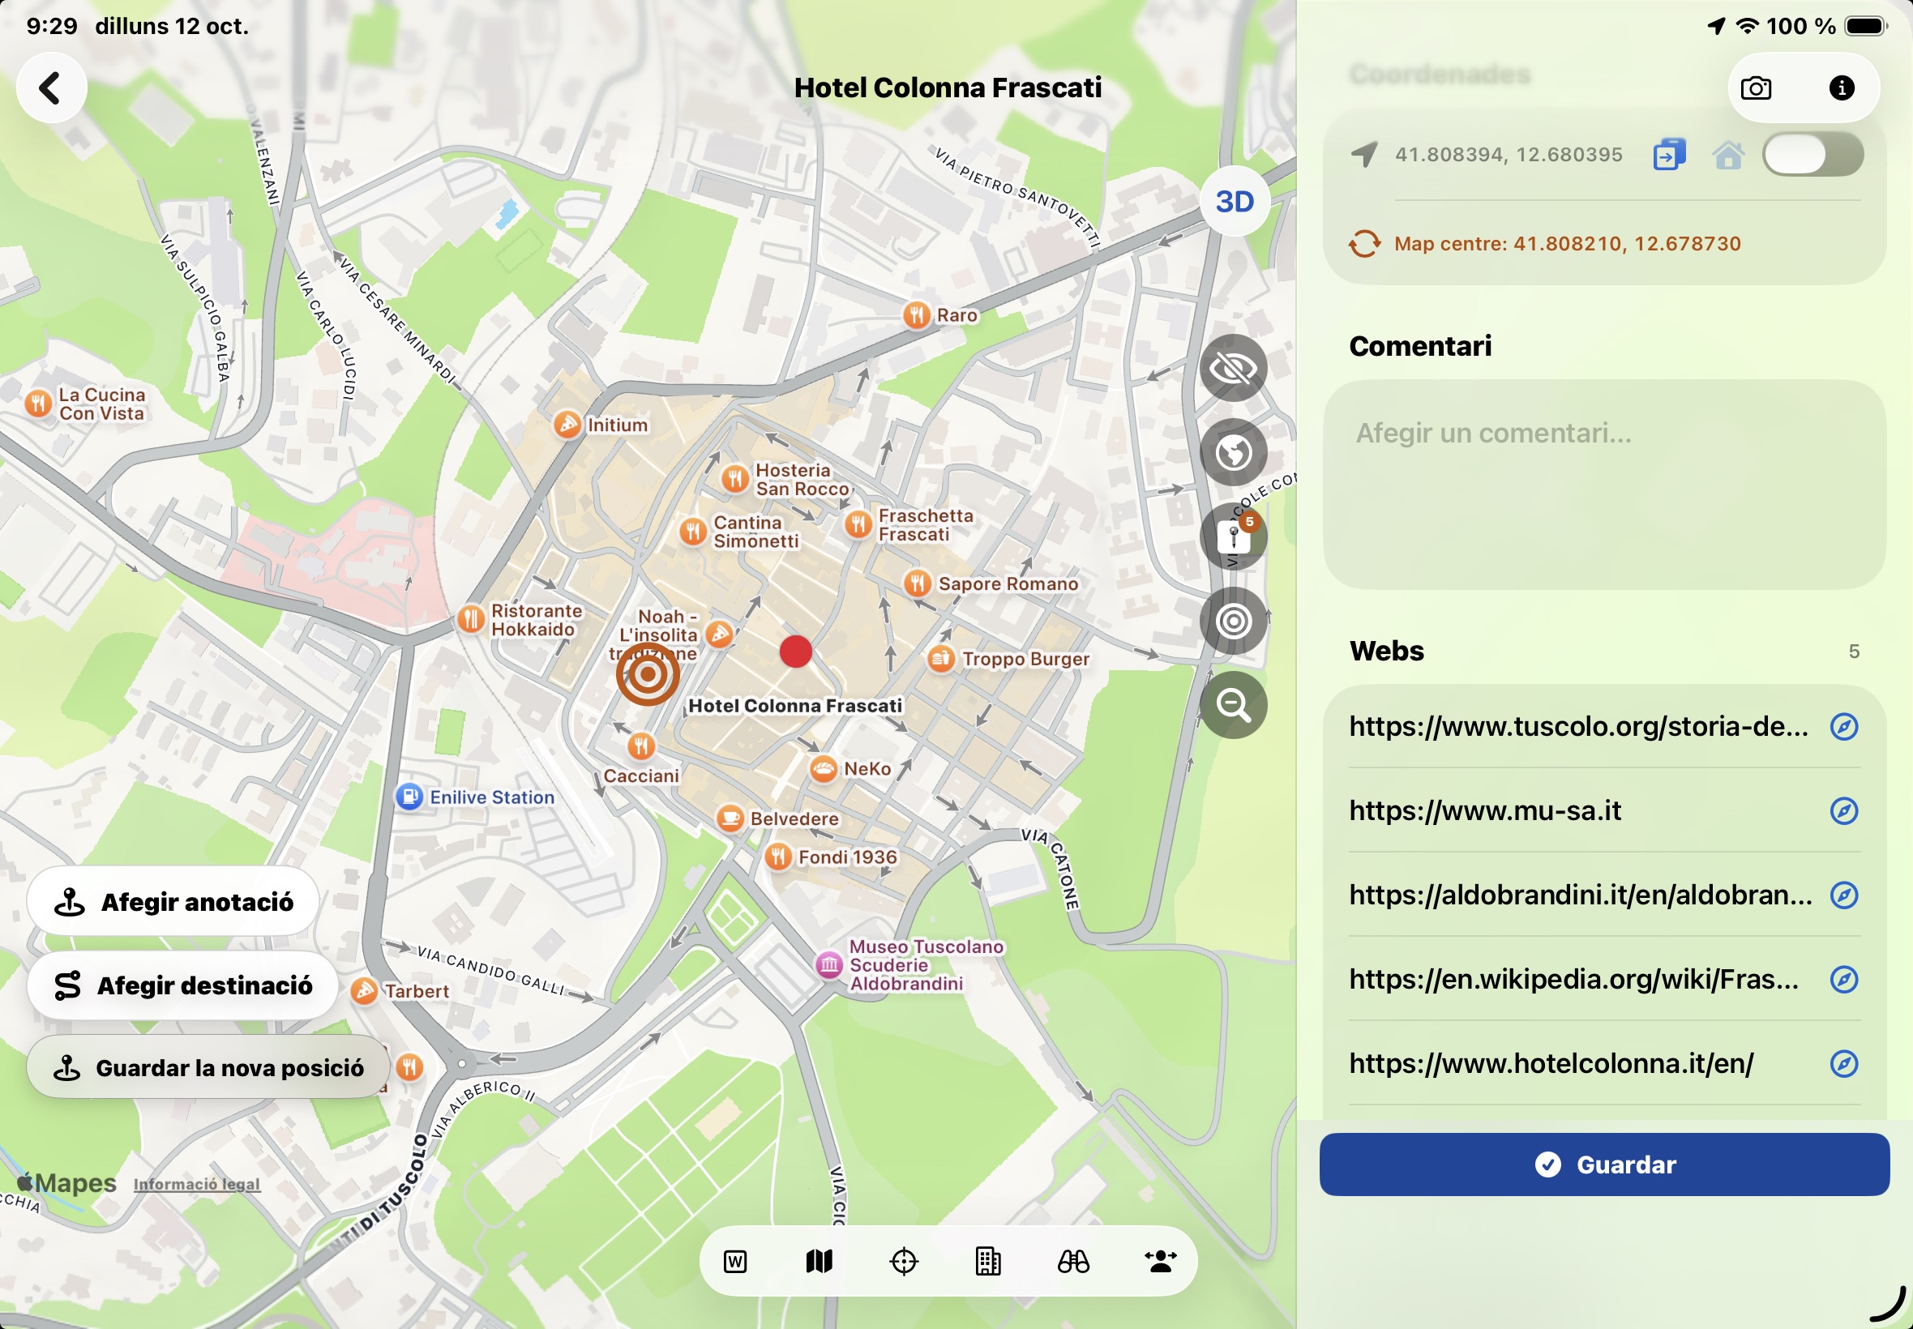Open hotelcolonna.it link compass icon
This screenshot has width=1913, height=1329.
(x=1844, y=1063)
